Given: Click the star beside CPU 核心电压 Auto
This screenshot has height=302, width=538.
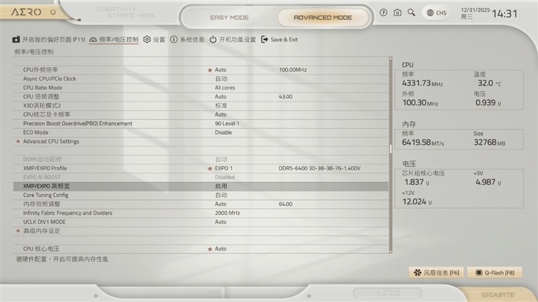Looking at the screenshot, I should pos(210,249).
